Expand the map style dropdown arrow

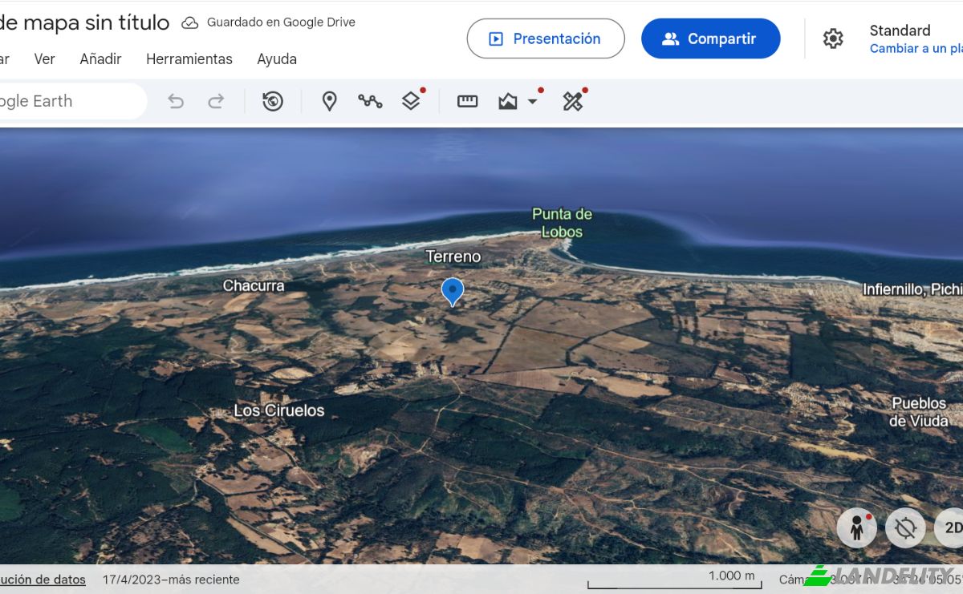point(532,102)
